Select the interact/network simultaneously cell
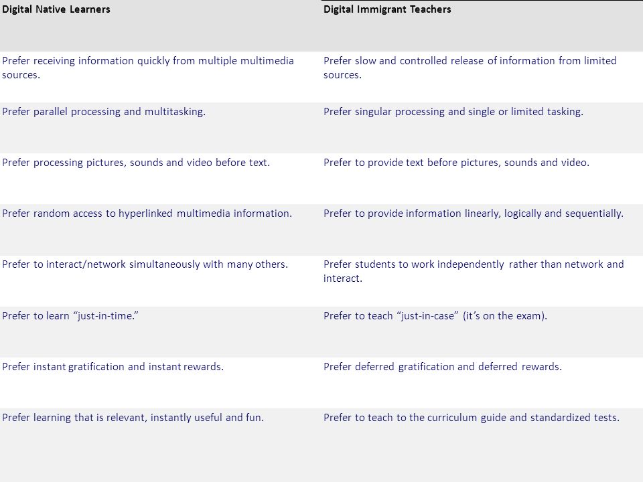The height and width of the screenshot is (482, 643). tap(160, 281)
